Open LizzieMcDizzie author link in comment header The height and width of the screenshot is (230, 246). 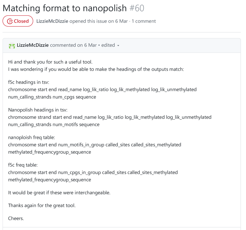tap(33, 45)
